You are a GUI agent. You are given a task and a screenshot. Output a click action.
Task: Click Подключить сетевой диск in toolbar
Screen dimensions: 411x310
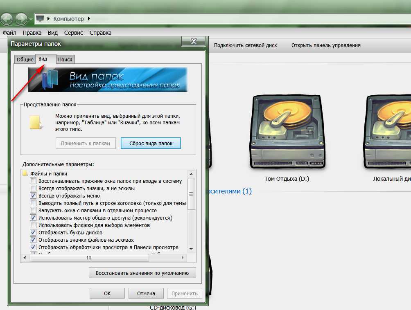point(245,45)
